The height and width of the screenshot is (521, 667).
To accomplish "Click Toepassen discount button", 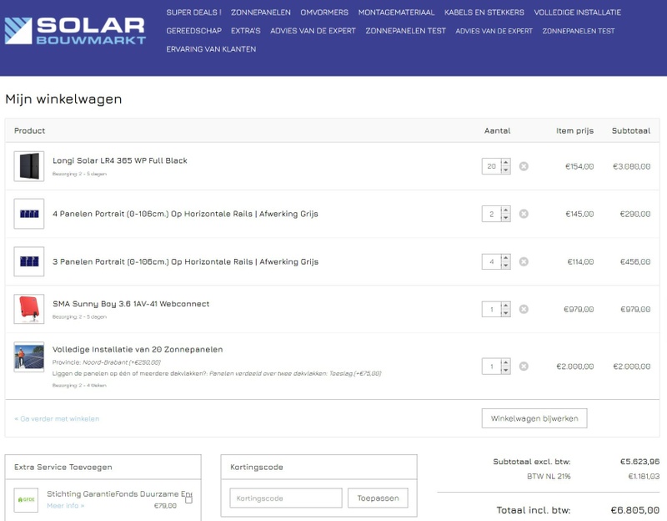I will pyautogui.click(x=378, y=498).
